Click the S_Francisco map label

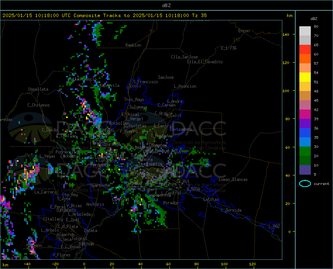point(145,82)
